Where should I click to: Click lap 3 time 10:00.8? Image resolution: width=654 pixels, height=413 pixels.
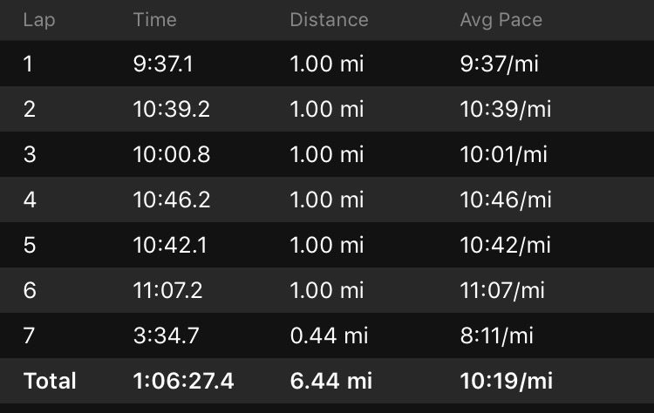click(x=171, y=155)
